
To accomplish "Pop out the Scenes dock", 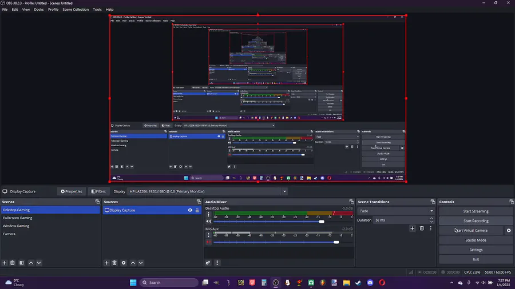I will coord(97,202).
